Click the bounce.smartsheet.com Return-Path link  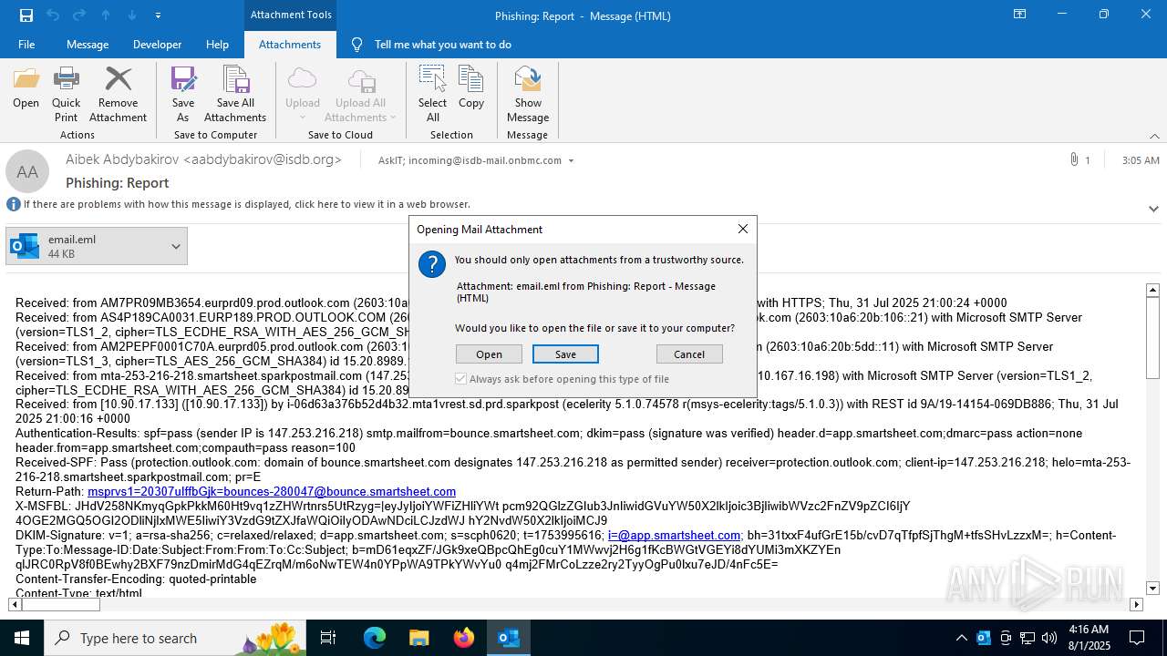pos(272,491)
